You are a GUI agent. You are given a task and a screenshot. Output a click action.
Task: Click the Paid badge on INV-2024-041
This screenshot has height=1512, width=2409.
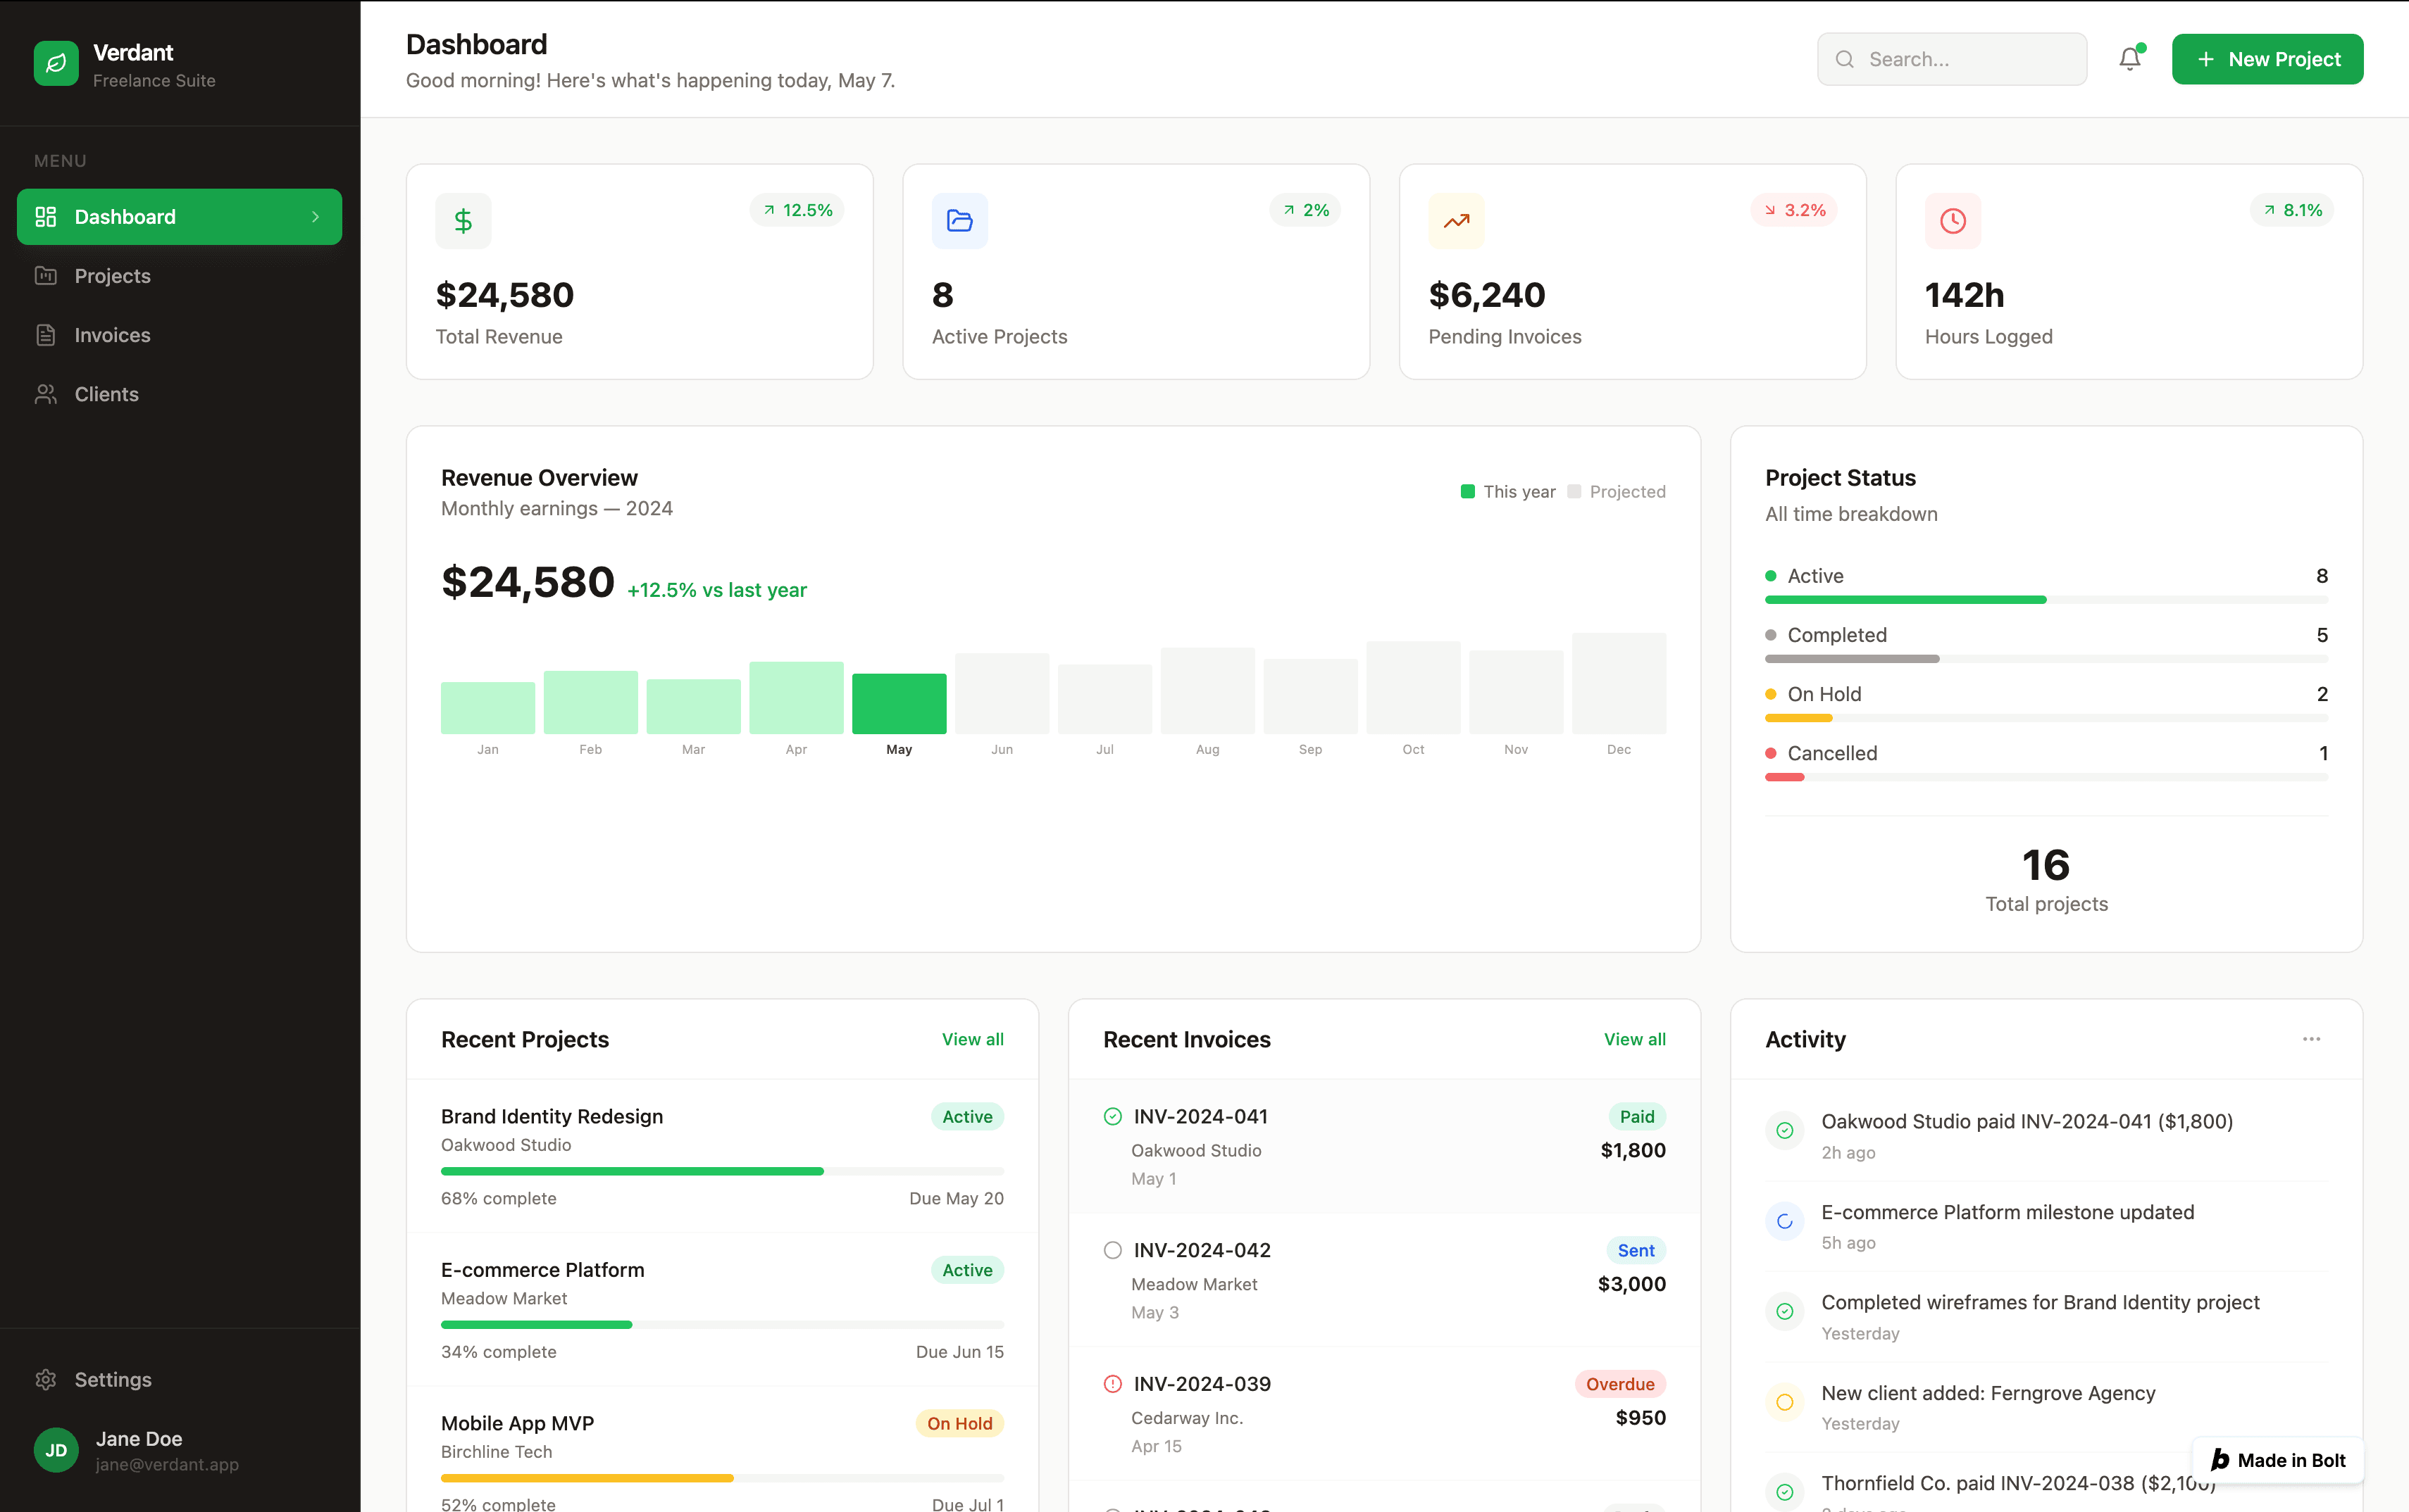(x=1637, y=1116)
